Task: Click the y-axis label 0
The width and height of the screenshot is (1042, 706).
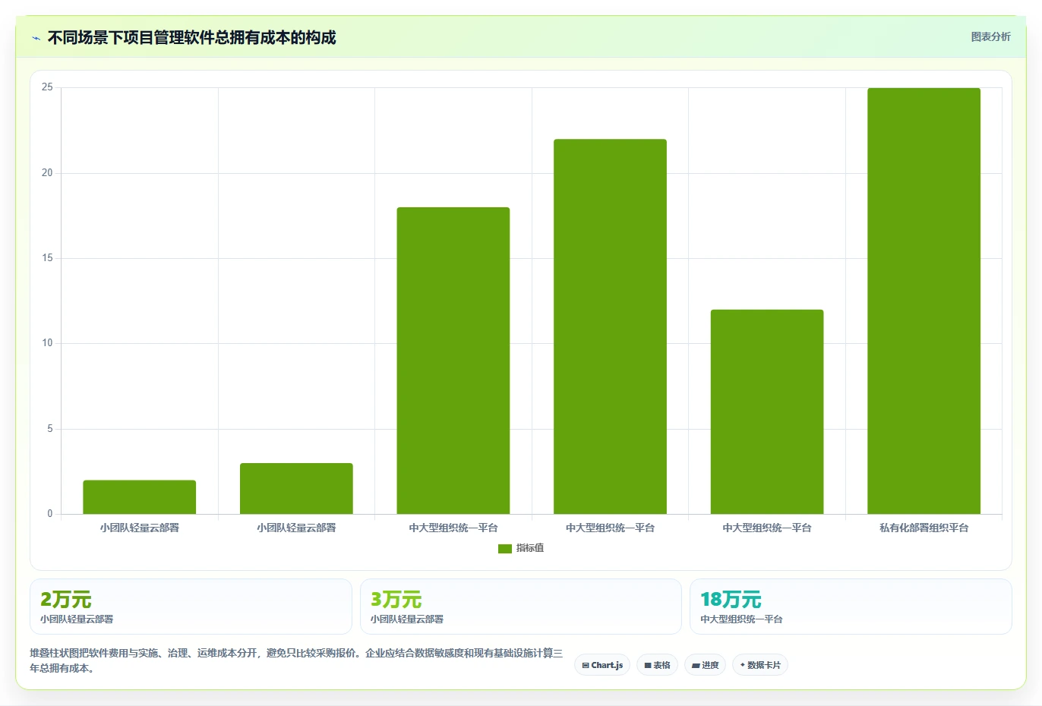Action: point(50,514)
